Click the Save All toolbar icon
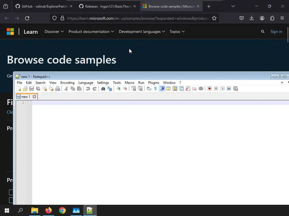Image resolution: width=289 pixels, height=216 pixels. tap(38, 89)
